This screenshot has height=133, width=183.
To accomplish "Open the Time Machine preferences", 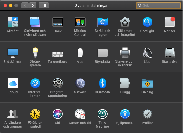I will (x=102, y=114).
